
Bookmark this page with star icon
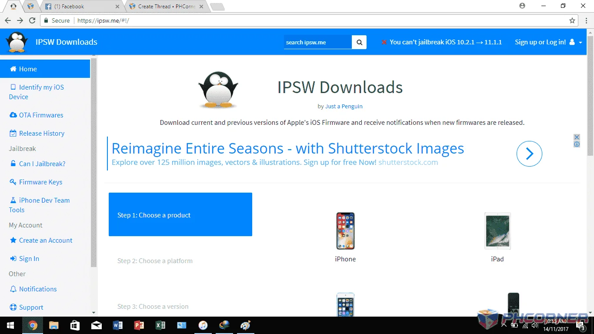(572, 20)
